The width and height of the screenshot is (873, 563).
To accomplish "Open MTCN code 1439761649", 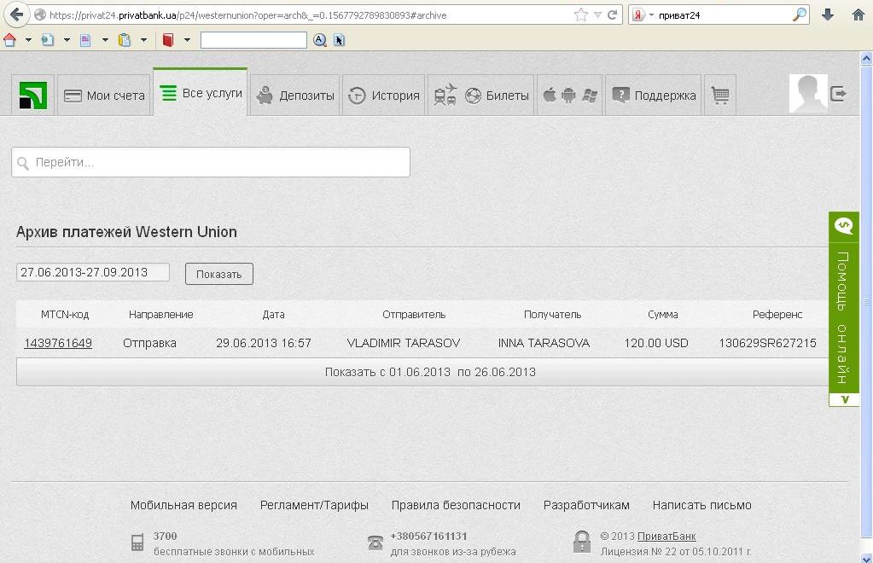I will (x=58, y=343).
